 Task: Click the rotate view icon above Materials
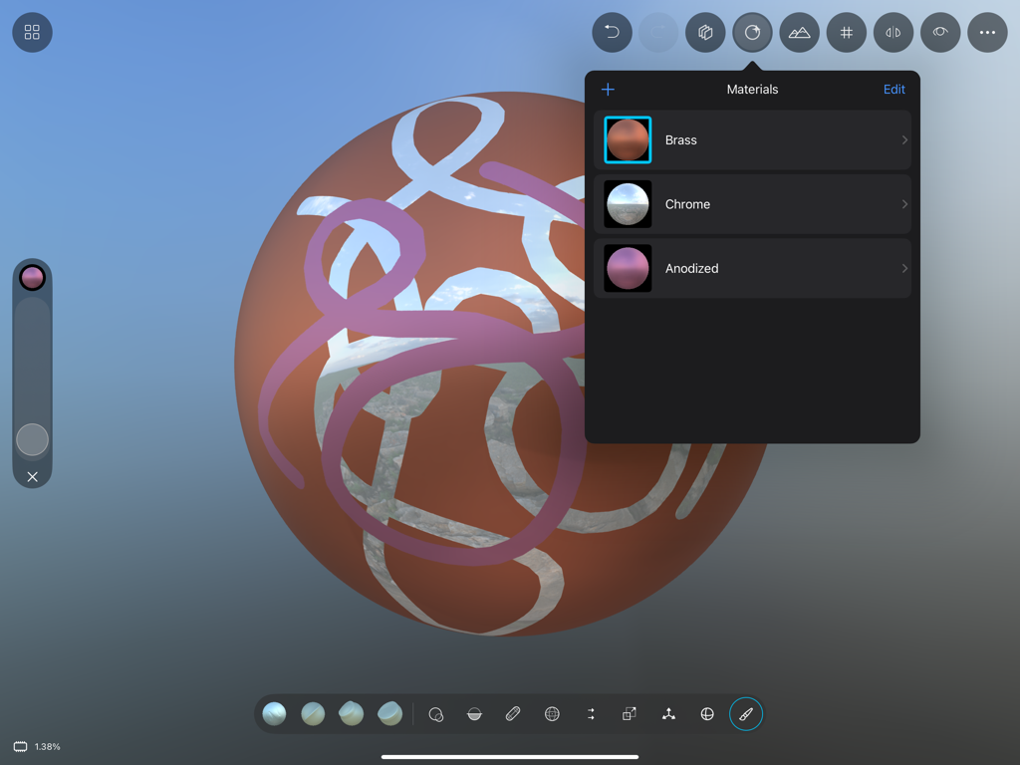click(x=752, y=32)
